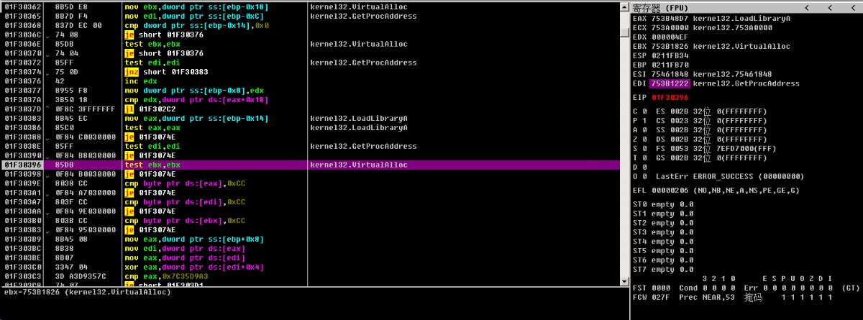Click kernel32.LoadLibraryA comment at row 01F30383

[359, 119]
